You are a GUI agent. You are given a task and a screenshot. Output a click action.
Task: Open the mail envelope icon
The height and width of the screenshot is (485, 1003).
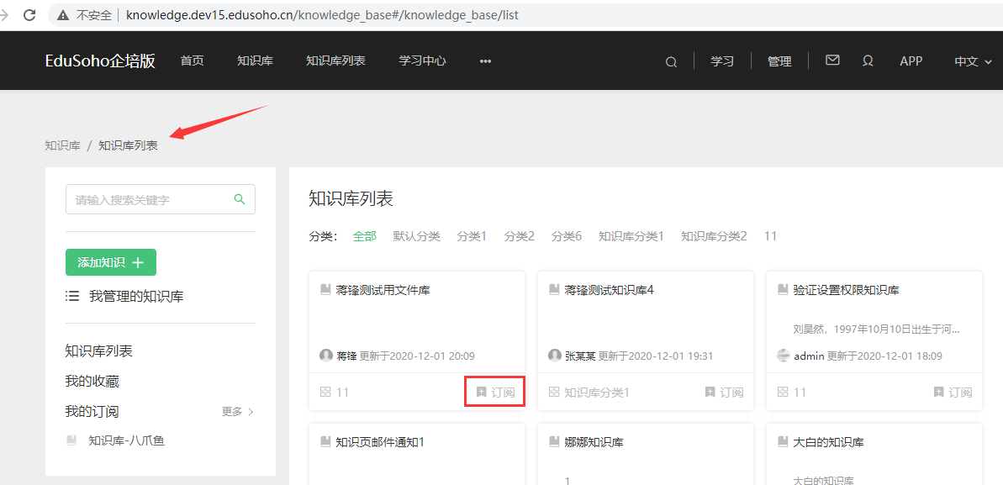(x=832, y=61)
